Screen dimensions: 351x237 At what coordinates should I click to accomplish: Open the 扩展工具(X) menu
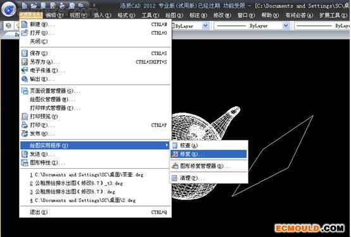pyautogui.click(x=333, y=15)
